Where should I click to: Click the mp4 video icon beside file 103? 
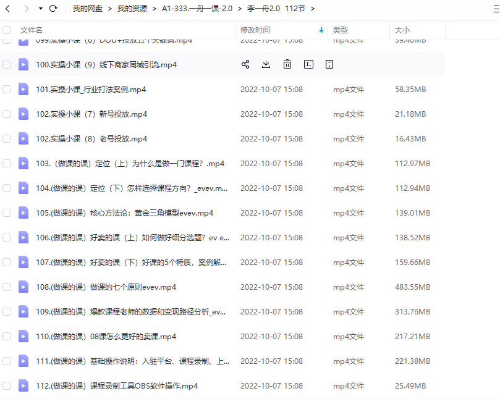pos(23,163)
